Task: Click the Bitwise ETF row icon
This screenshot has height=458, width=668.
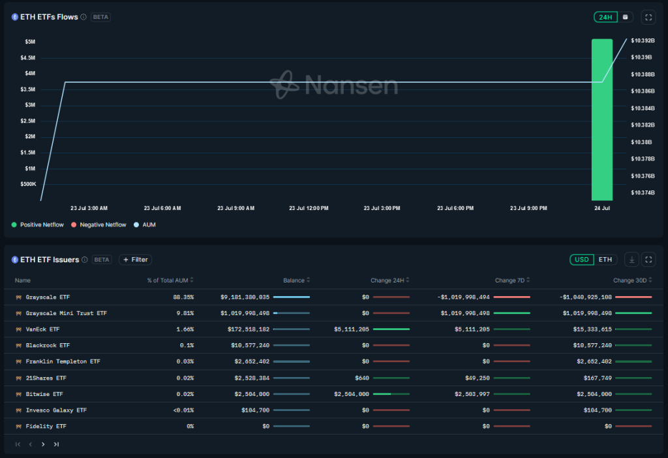Action: point(19,394)
